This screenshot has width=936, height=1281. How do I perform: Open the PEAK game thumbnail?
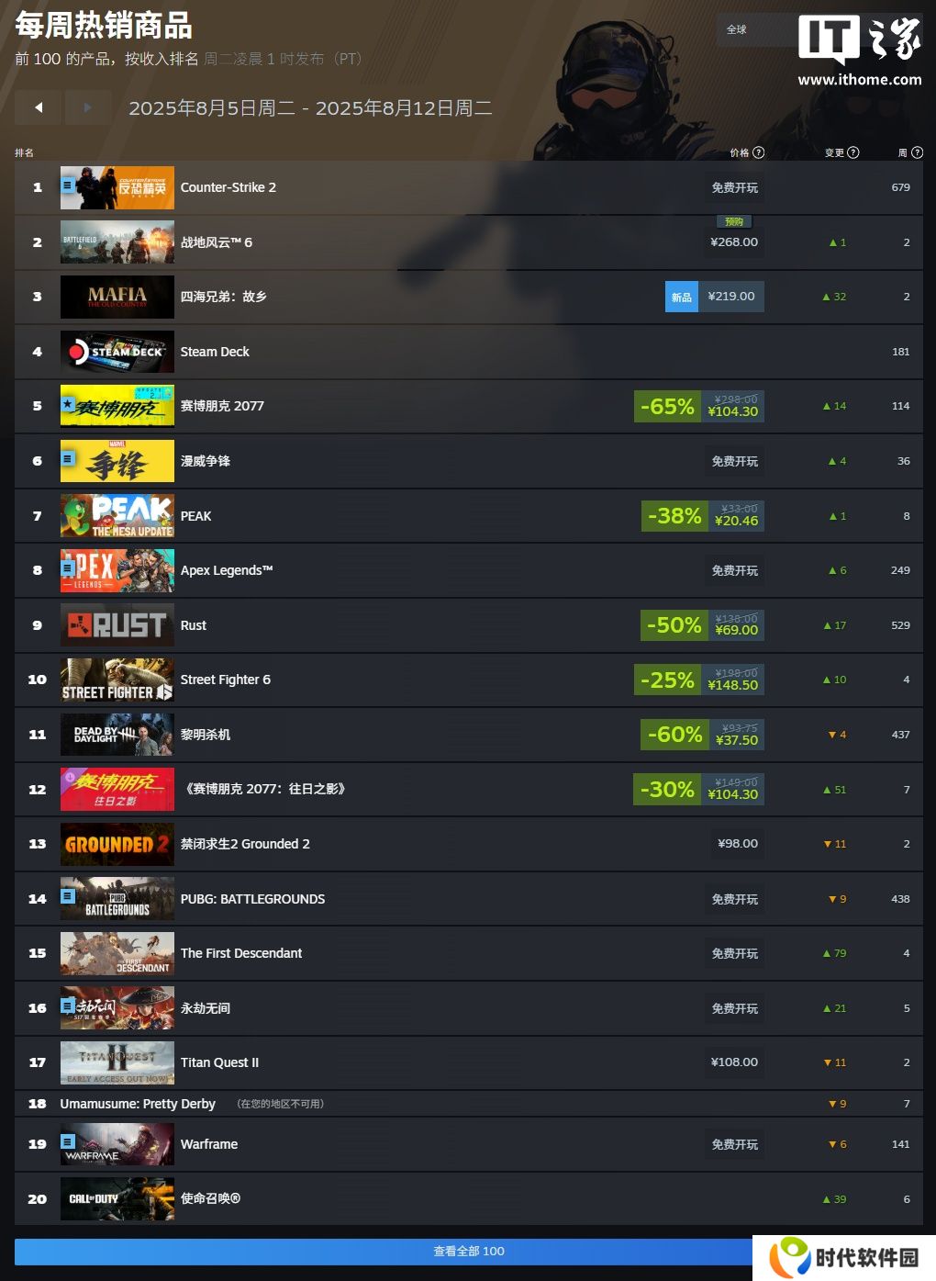117,516
